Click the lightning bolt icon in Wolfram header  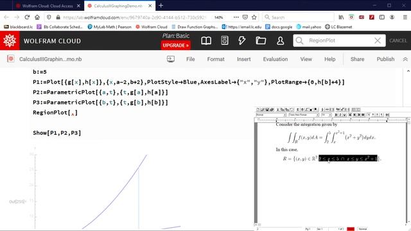tap(242, 40)
